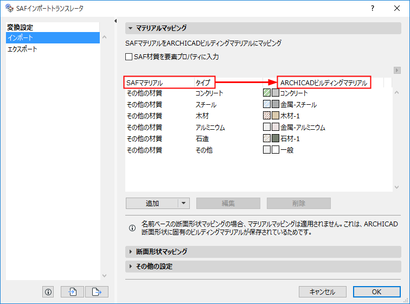Click 石材-1 building material name
Image resolution: width=410 pixels, height=304 pixels.
click(x=290, y=138)
